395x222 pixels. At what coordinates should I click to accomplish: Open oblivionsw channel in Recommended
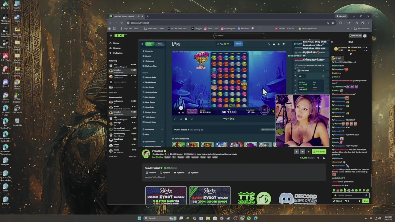(123, 102)
